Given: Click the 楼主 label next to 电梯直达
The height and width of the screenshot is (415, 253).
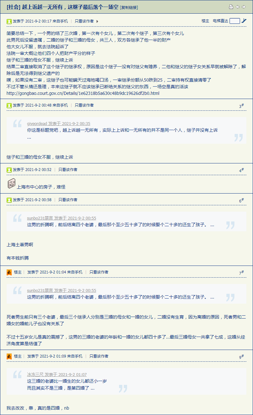Looking at the screenshot, I should click(205, 21).
